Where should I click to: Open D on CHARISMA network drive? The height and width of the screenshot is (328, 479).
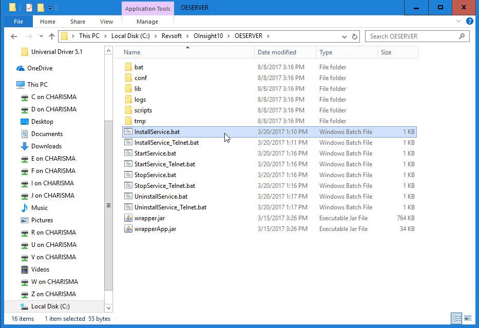click(x=54, y=109)
